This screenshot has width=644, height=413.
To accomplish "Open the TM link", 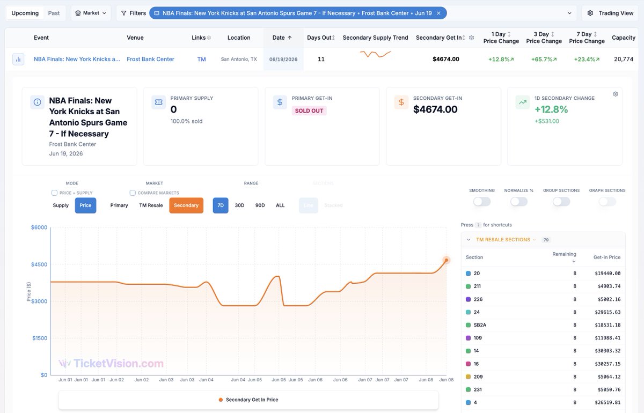I will [201, 60].
